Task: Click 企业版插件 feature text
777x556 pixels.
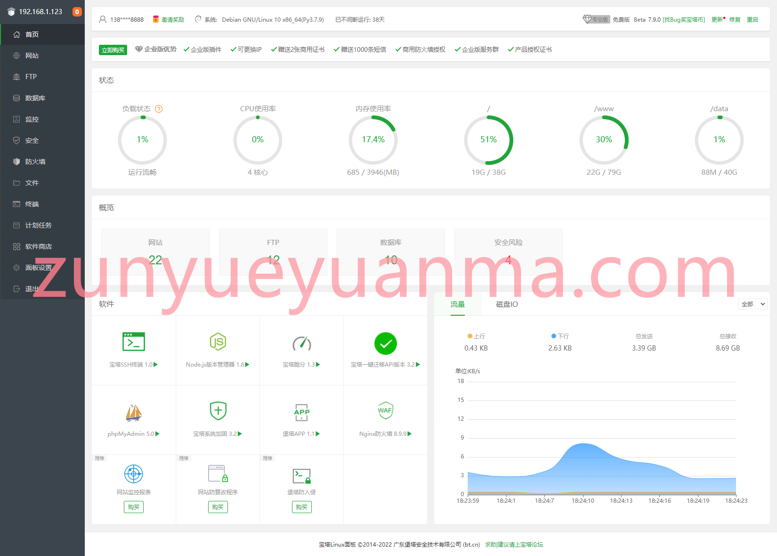Action: 206,49
